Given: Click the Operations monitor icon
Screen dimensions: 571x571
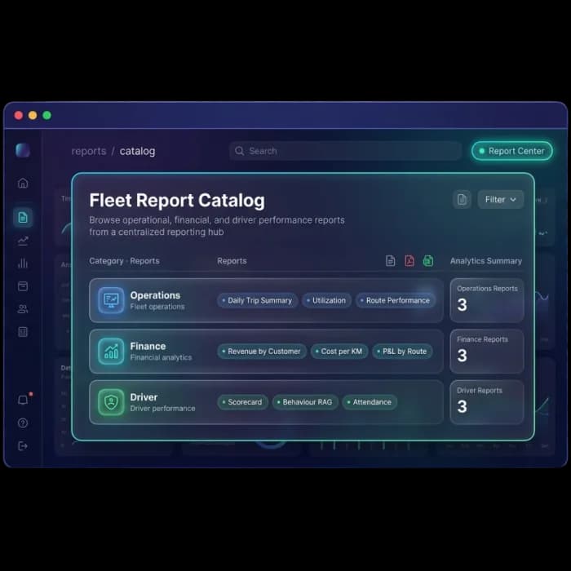Looking at the screenshot, I should coord(111,300).
